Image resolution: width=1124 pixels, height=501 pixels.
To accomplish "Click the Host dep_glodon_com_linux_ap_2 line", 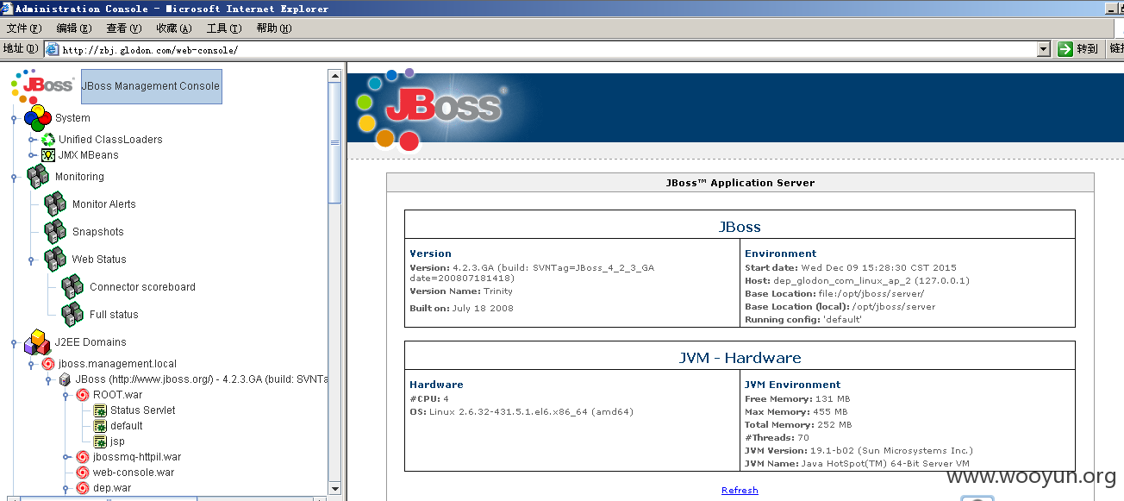I will 858,281.
